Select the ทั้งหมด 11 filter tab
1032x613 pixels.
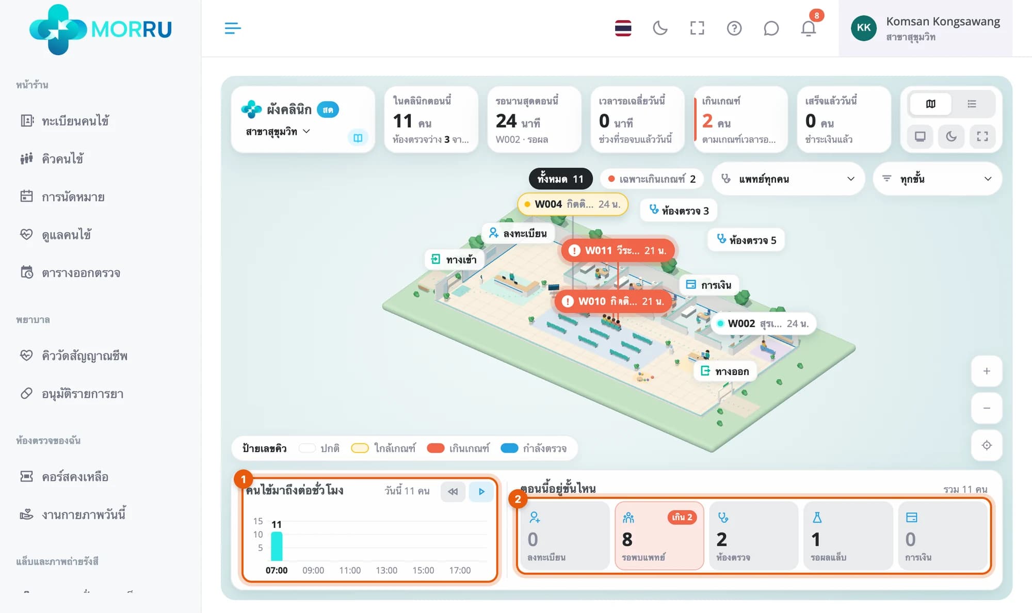[560, 179]
